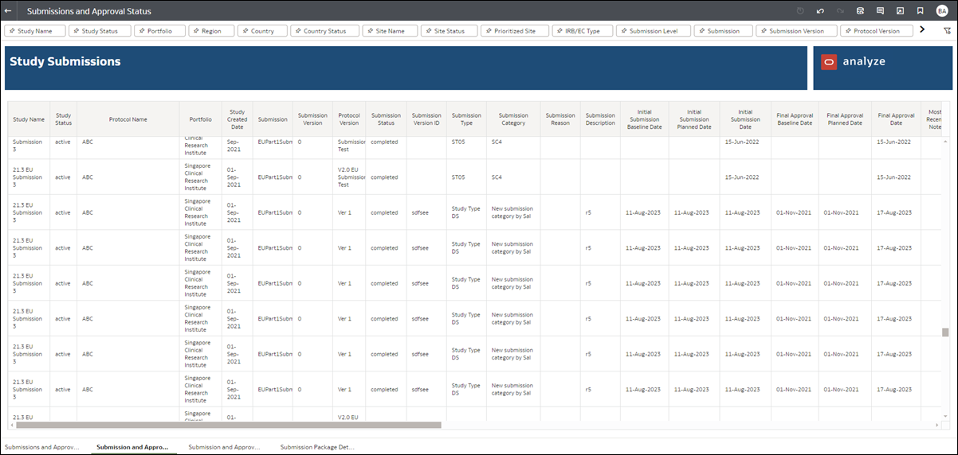Open the Site Name filter

pos(390,31)
